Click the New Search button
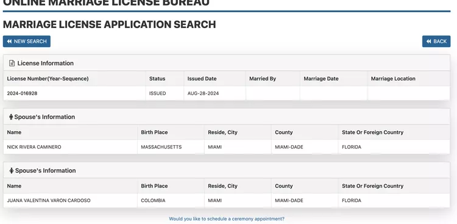 pyautogui.click(x=27, y=42)
